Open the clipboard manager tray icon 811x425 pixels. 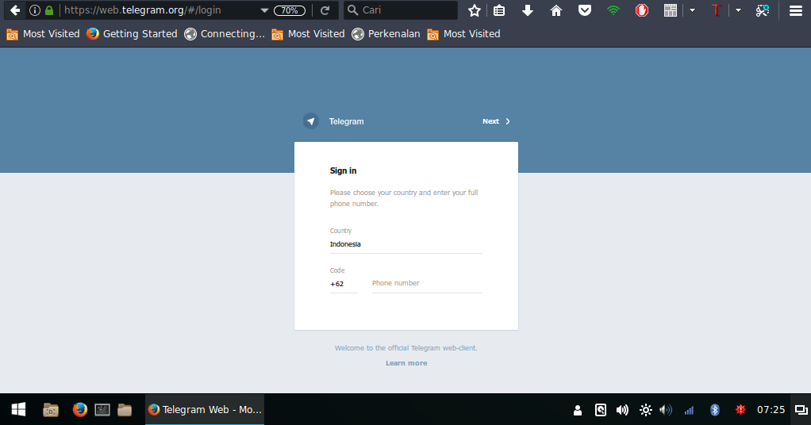[601, 410]
